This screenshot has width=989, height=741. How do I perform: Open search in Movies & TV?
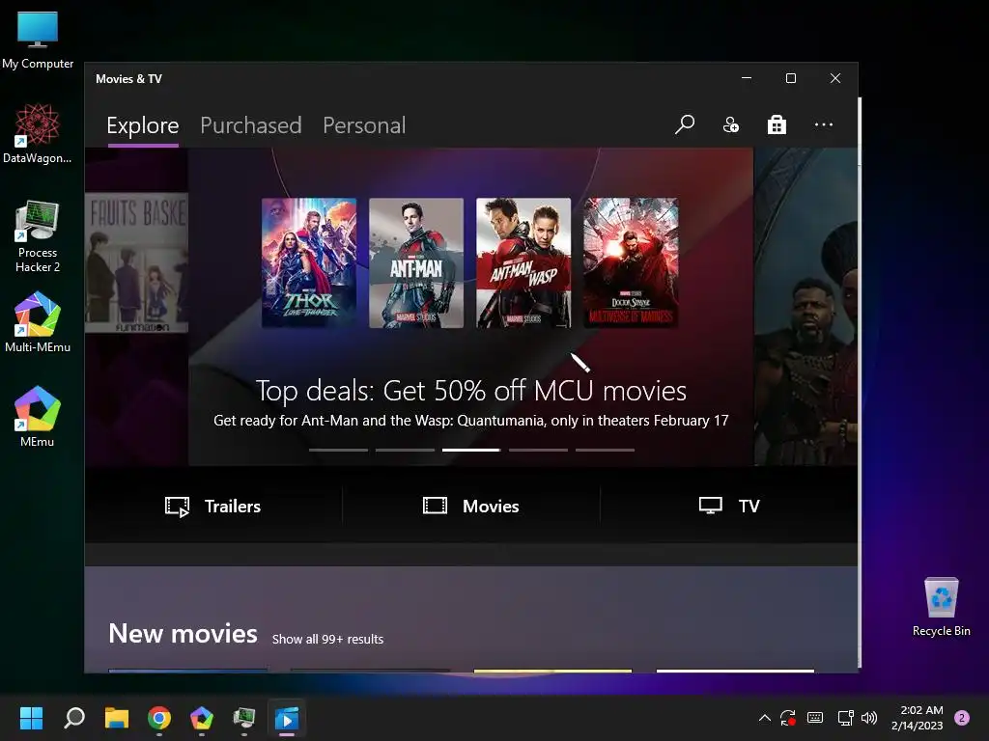[x=685, y=124]
